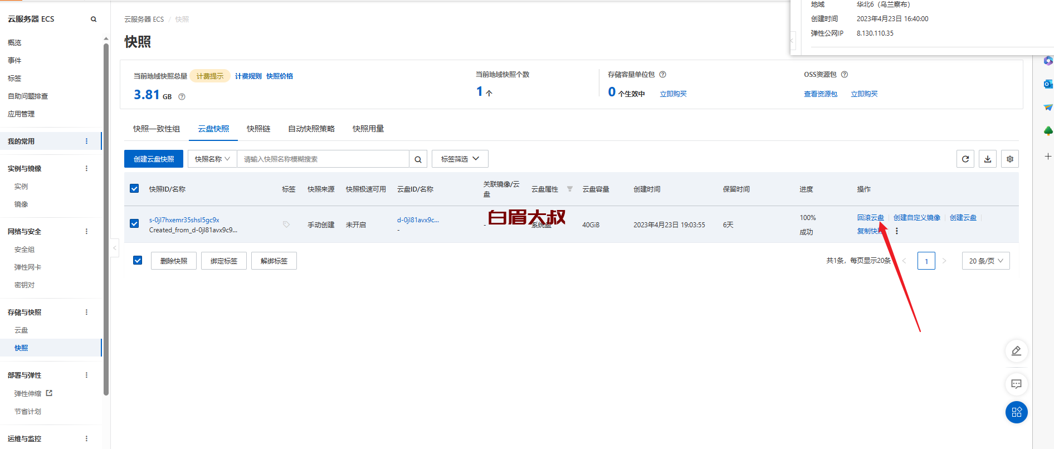
Task: Click the search icon beside 云服务器 ECS
Action: tap(94, 19)
